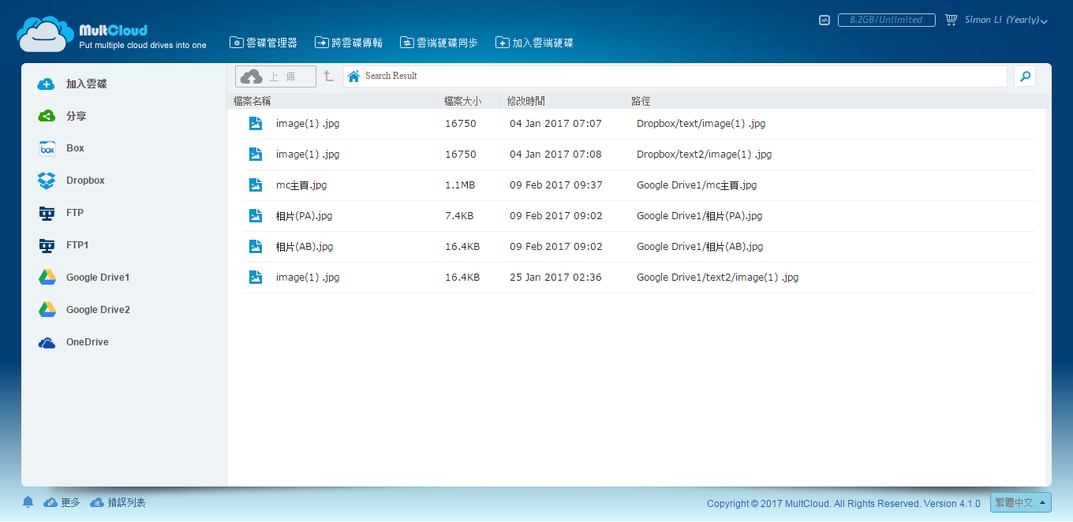Open the 繁體中文 language dropdown
This screenshot has height=522, width=1073.
pos(1020,502)
